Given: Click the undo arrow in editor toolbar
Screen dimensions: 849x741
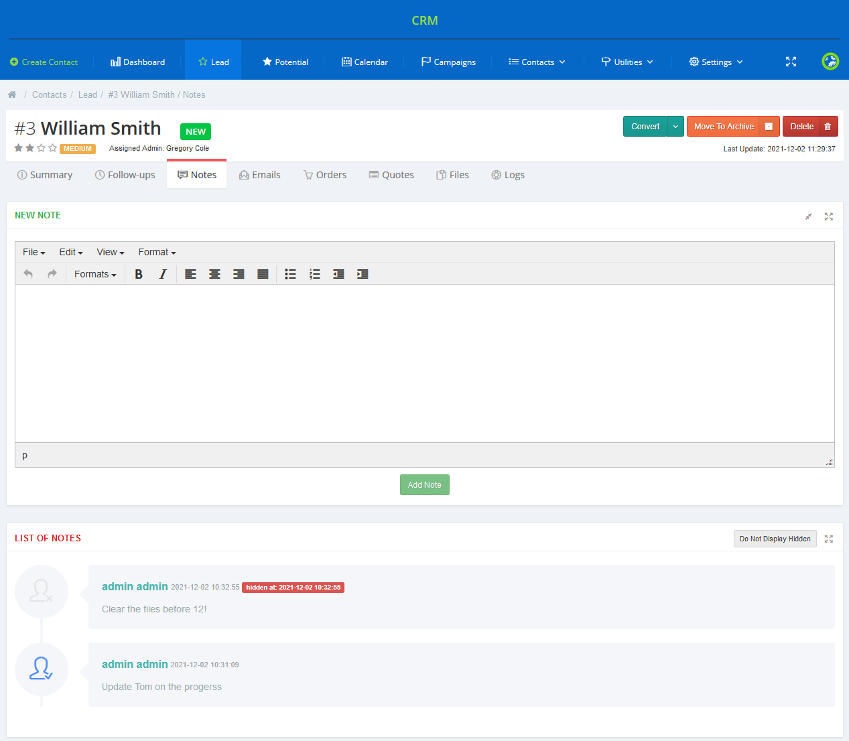Looking at the screenshot, I should tap(28, 273).
